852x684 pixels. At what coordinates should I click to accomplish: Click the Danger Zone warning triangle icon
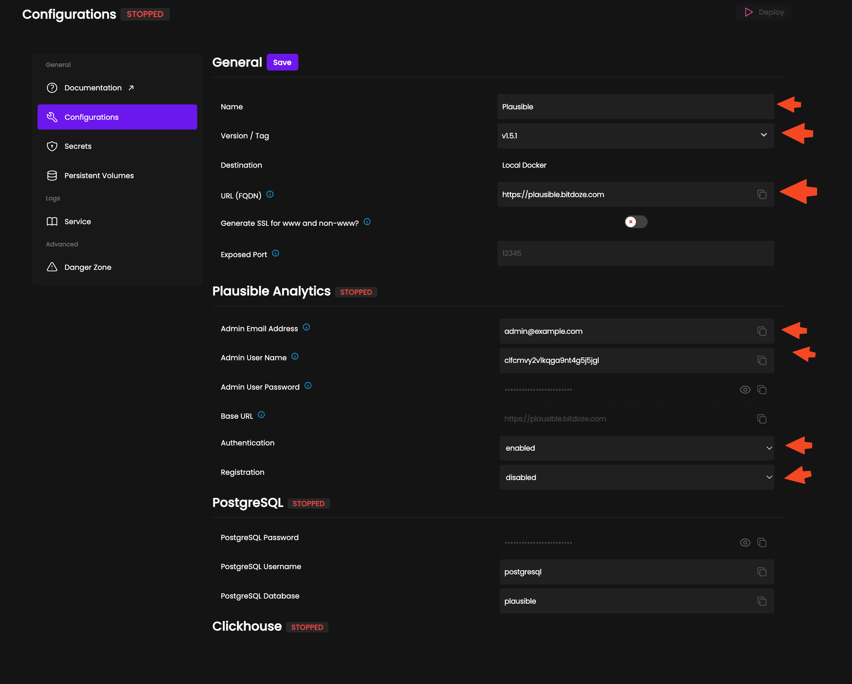click(x=52, y=267)
